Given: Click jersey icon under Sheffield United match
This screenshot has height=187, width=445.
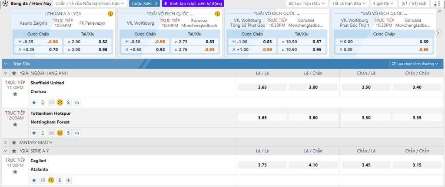Looking at the screenshot, I should point(43,103).
